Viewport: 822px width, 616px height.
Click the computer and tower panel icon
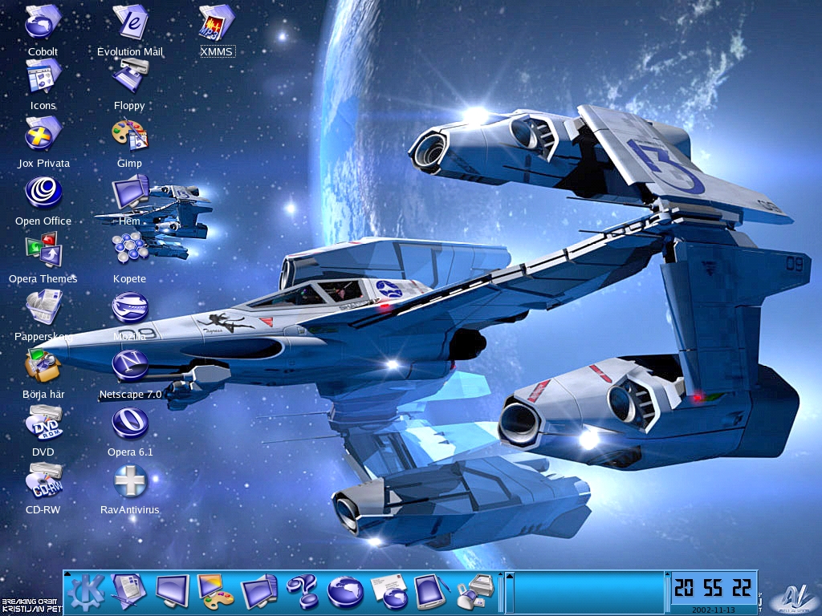pyautogui.click(x=259, y=592)
